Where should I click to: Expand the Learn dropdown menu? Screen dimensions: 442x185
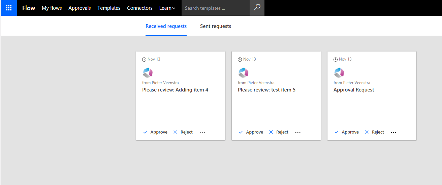coord(167,8)
